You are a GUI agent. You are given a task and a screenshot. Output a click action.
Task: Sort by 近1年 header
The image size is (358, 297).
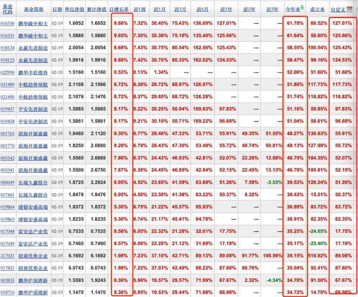[226, 9]
